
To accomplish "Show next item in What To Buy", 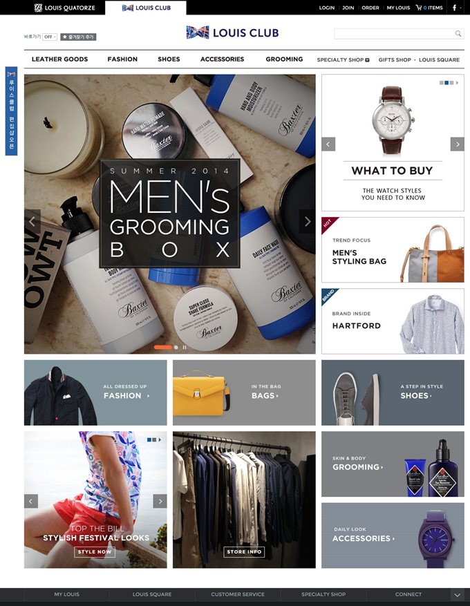I will (x=458, y=144).
